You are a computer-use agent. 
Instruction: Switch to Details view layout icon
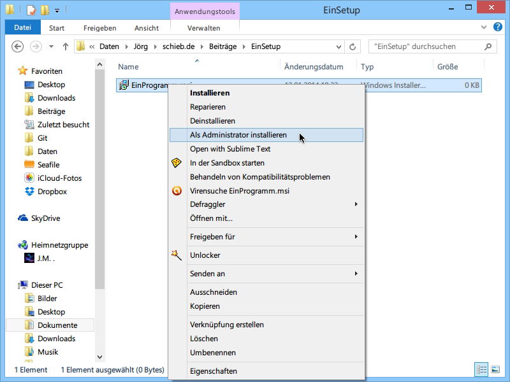click(x=482, y=369)
